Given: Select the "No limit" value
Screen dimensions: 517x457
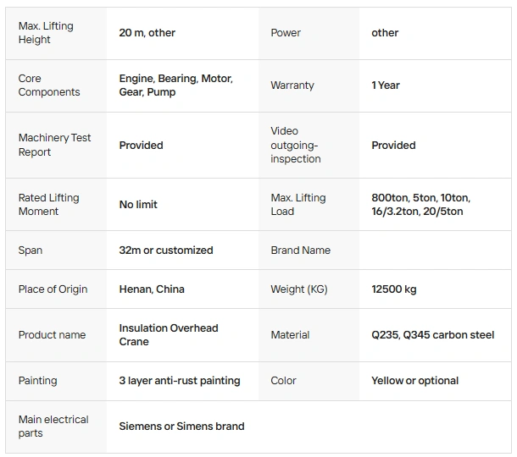Looking at the screenshot, I should (x=138, y=205).
